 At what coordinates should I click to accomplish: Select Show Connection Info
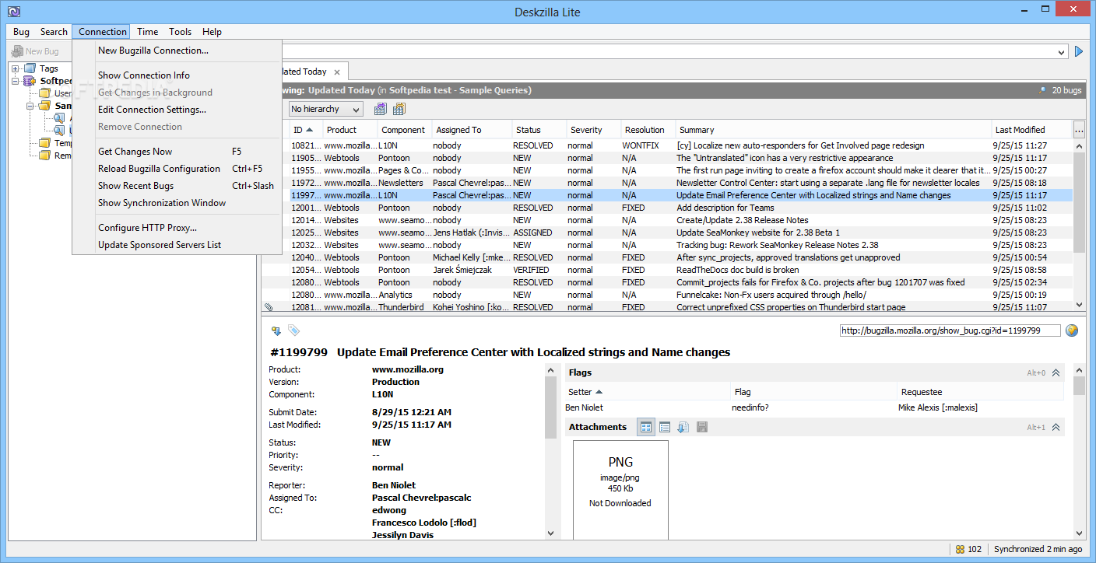click(177, 75)
